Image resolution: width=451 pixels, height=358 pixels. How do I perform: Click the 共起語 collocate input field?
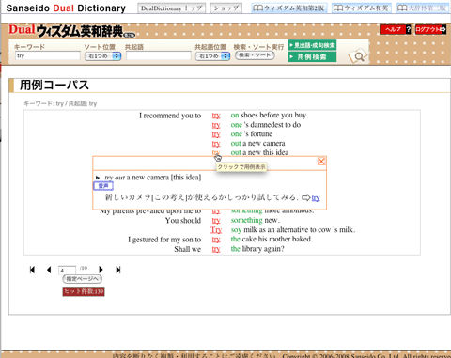tap(159, 55)
